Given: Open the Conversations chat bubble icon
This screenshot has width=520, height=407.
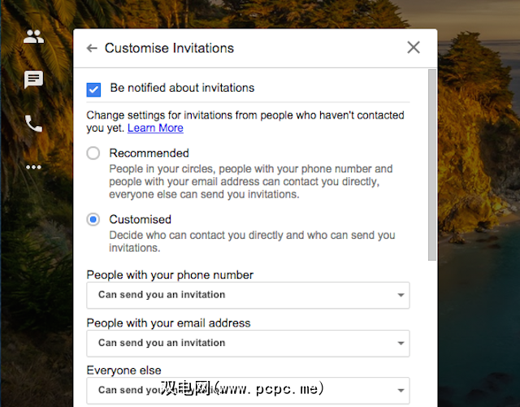Looking at the screenshot, I should coord(33,80).
